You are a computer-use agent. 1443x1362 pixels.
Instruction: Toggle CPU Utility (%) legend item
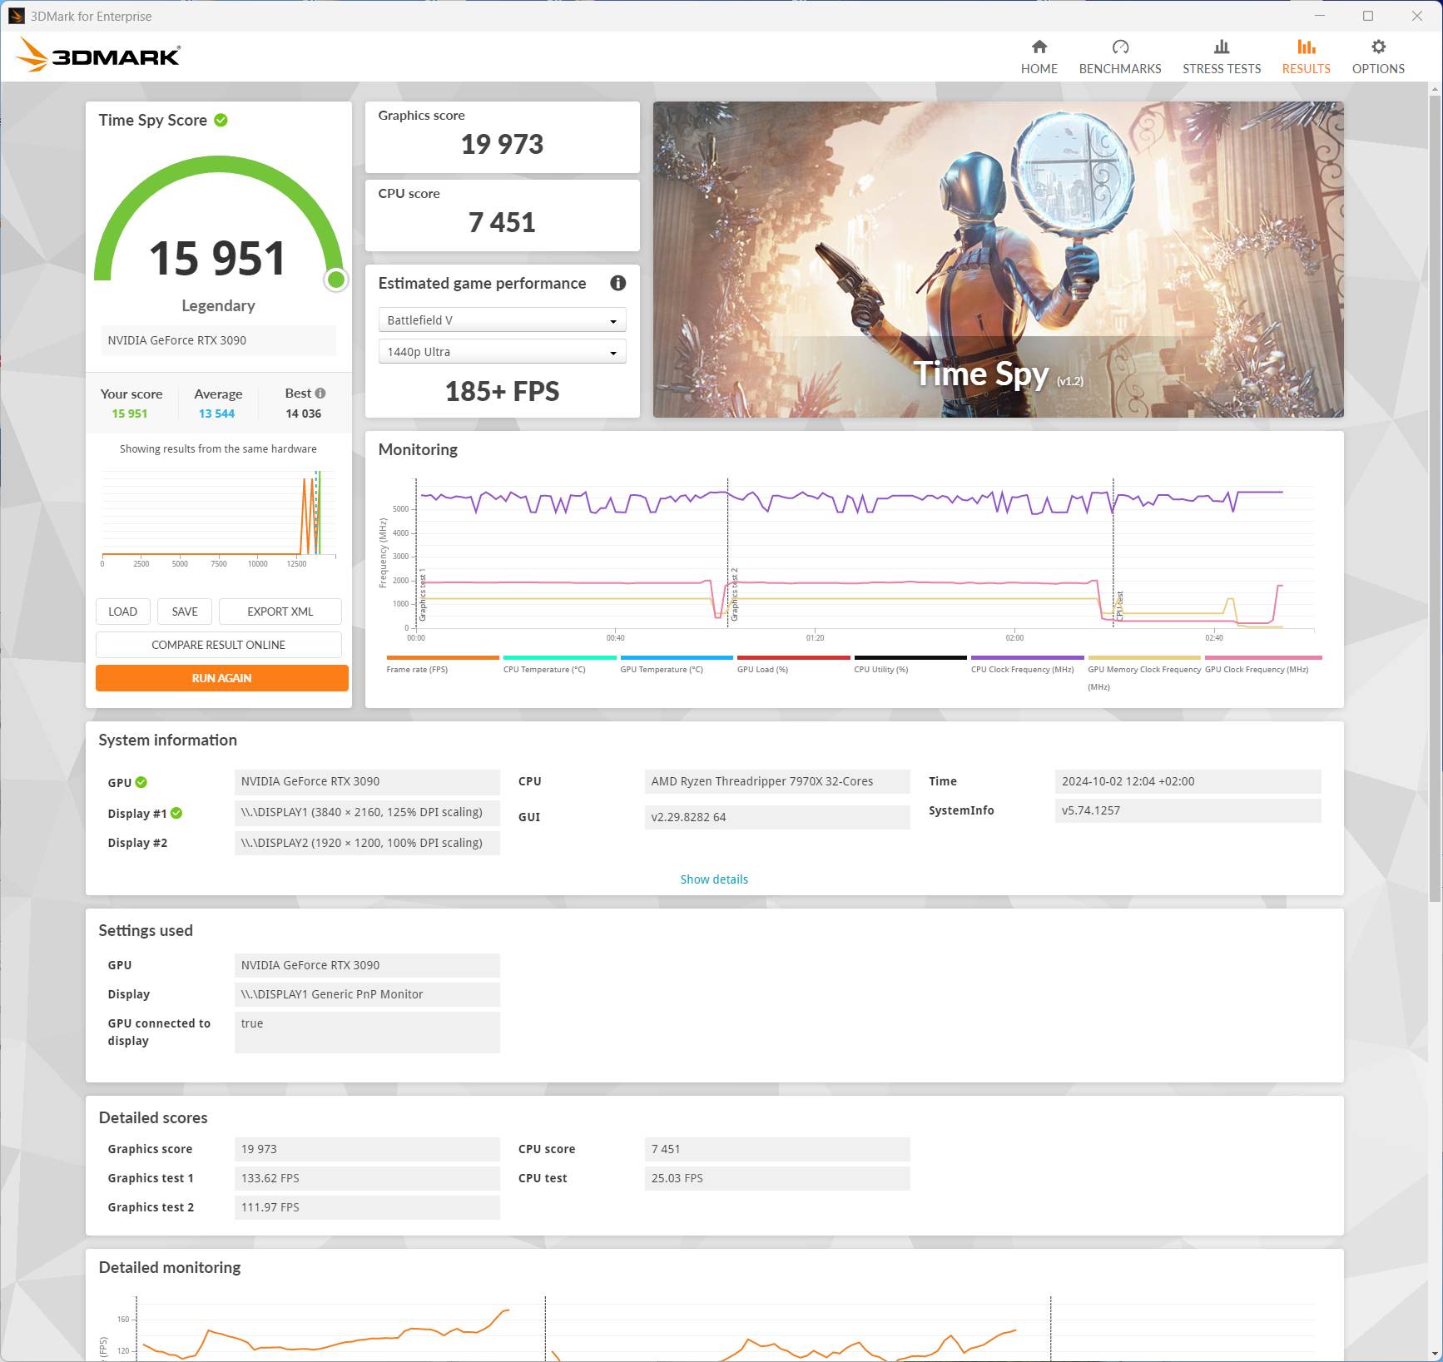click(x=910, y=664)
